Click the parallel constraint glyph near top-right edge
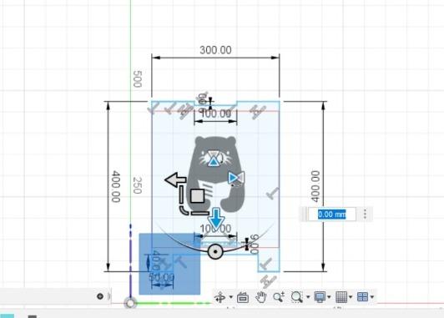The height and width of the screenshot is (318, 444). click(258, 113)
